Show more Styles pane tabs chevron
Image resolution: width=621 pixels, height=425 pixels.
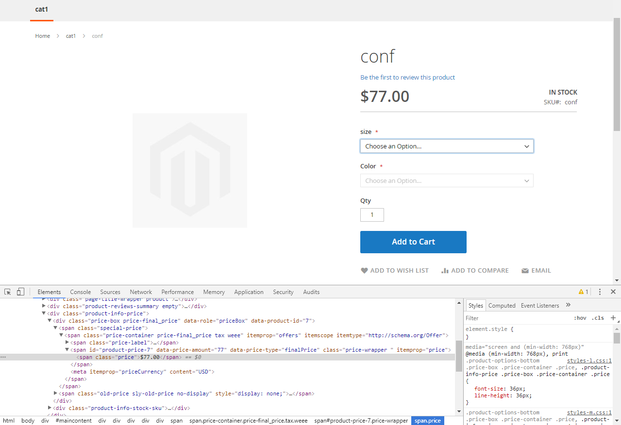coord(569,305)
